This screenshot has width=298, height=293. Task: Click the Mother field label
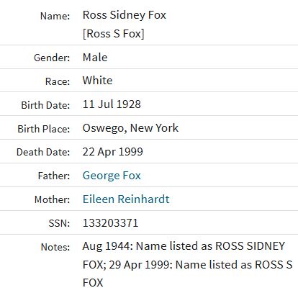point(53,199)
